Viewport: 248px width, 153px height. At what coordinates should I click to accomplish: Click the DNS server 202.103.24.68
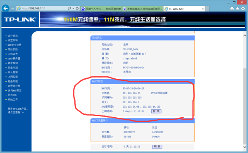pos(131,107)
